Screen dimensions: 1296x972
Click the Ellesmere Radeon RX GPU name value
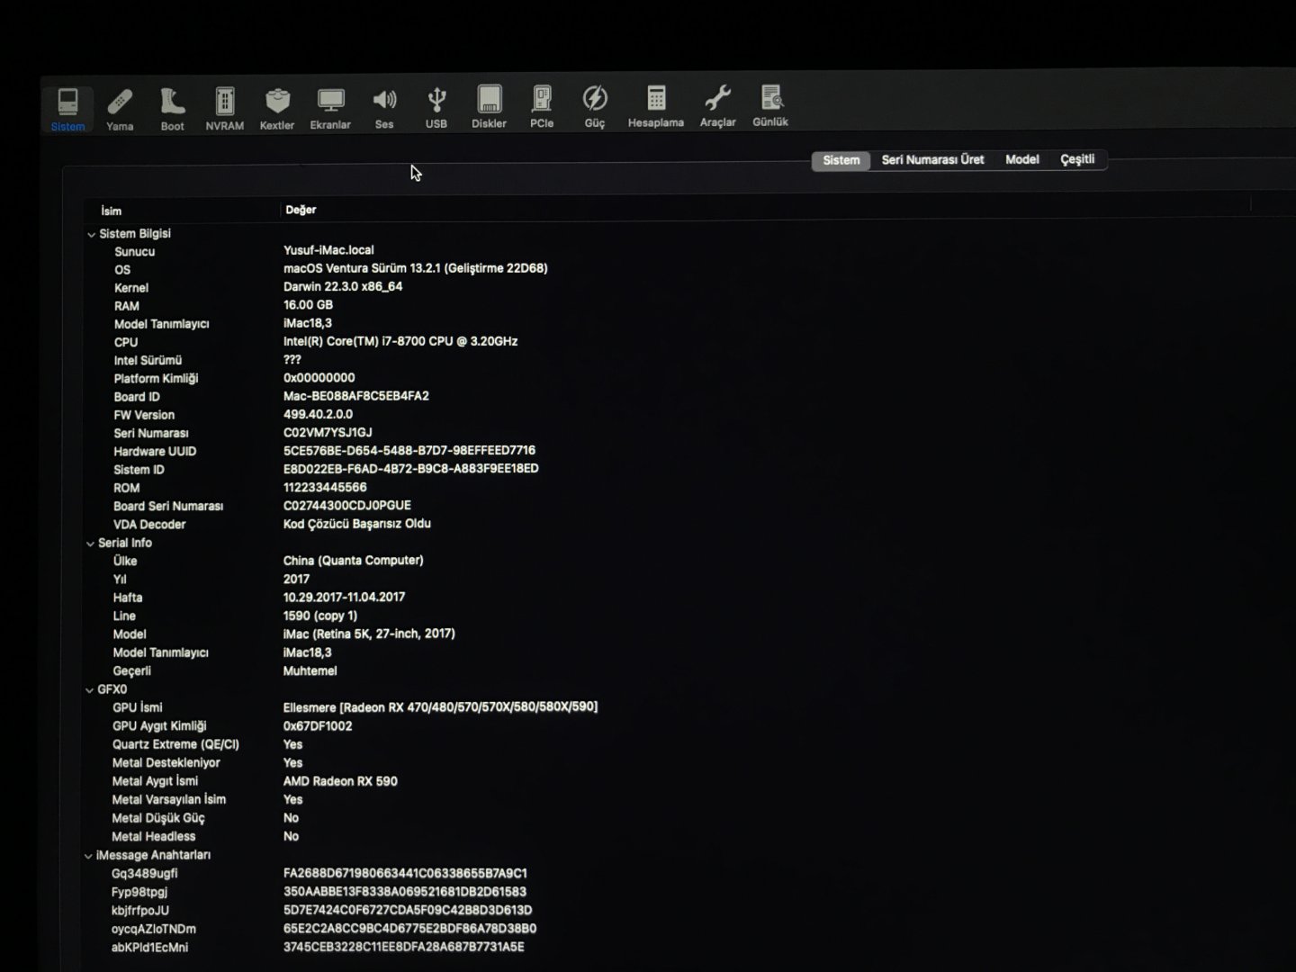(x=440, y=707)
